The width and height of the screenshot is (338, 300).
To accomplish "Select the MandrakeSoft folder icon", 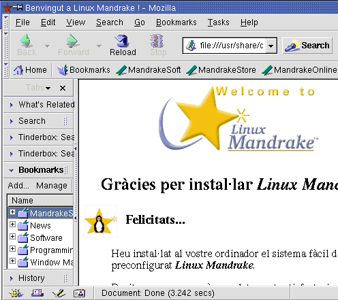I will coord(23,213).
